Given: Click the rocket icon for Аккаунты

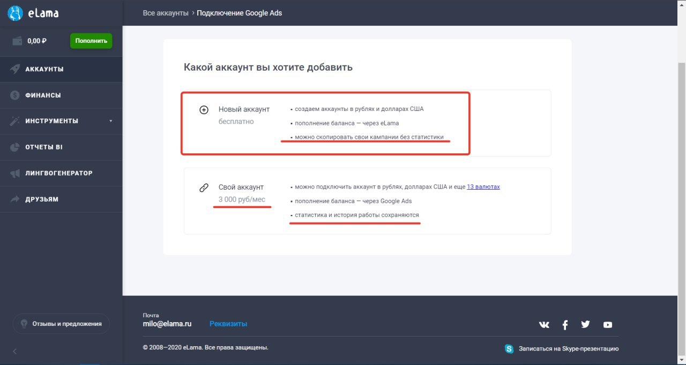Looking at the screenshot, I should (15, 69).
